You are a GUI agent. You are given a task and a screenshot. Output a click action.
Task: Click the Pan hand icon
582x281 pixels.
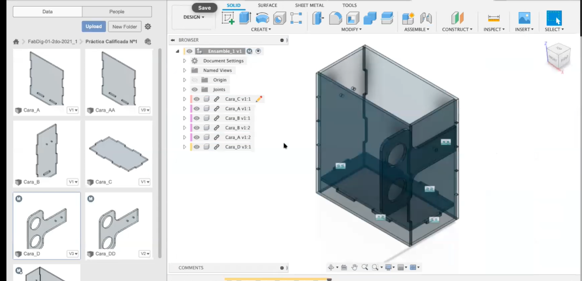pos(354,267)
